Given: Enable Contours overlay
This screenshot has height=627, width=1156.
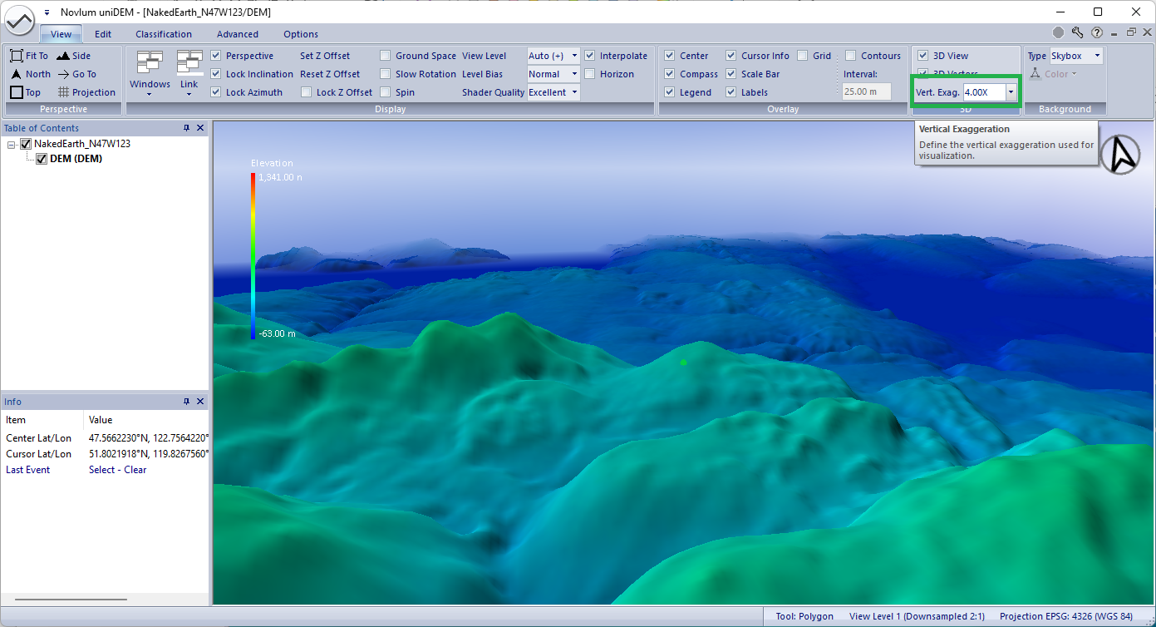Looking at the screenshot, I should click(x=851, y=56).
